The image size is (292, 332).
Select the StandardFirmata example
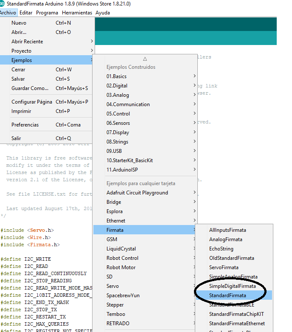click(227, 295)
